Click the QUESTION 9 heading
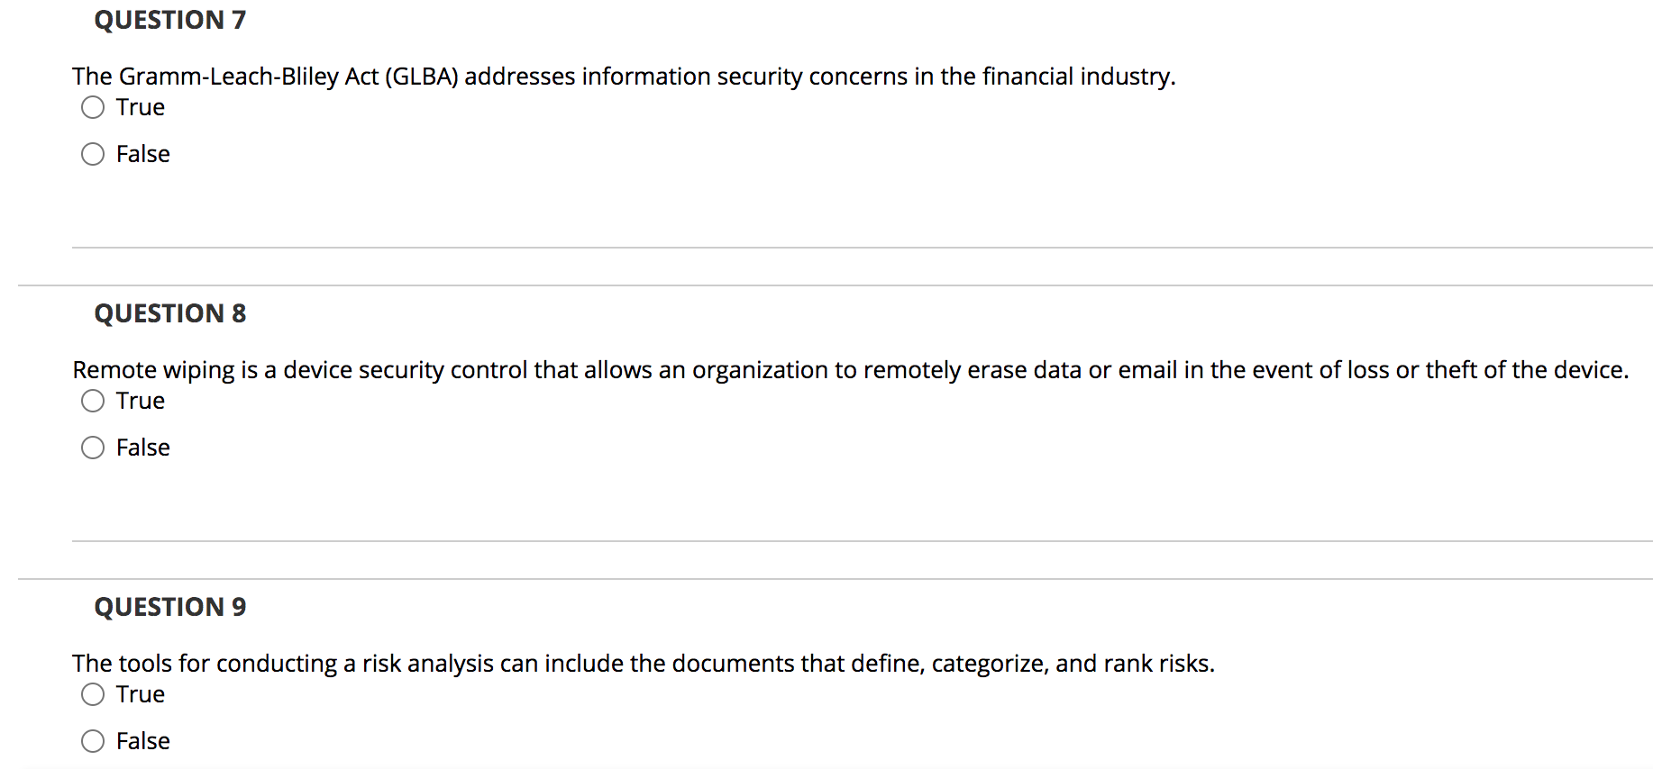The width and height of the screenshot is (1653, 769). coord(169,607)
